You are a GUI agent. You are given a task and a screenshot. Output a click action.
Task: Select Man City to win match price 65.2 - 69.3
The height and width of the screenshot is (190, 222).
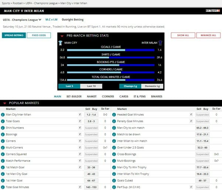[x=202, y=128]
